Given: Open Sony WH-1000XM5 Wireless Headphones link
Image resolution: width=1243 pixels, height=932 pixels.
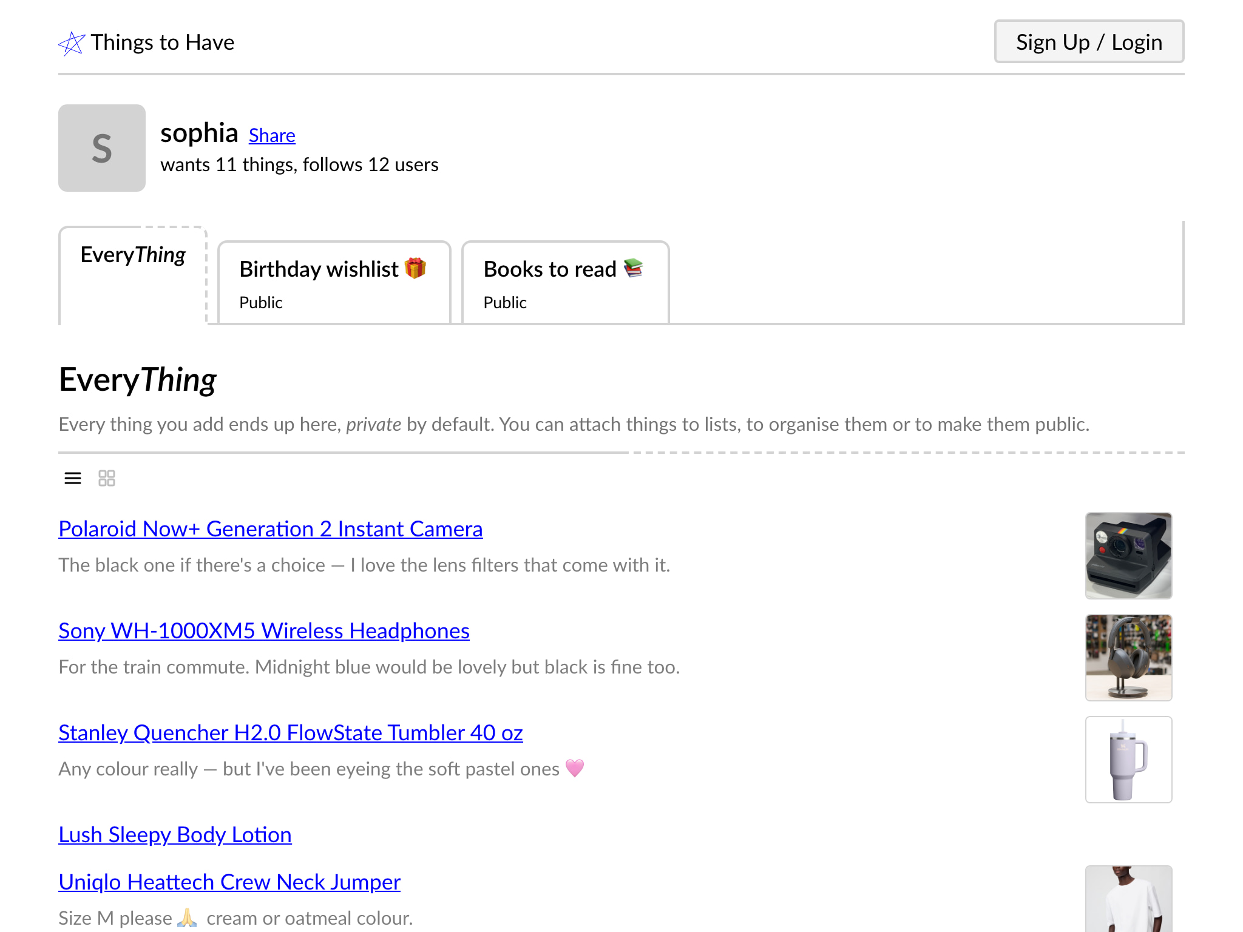Looking at the screenshot, I should pyautogui.click(x=264, y=631).
